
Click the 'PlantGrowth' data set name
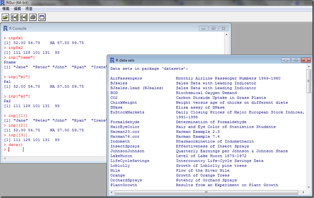point(124,185)
